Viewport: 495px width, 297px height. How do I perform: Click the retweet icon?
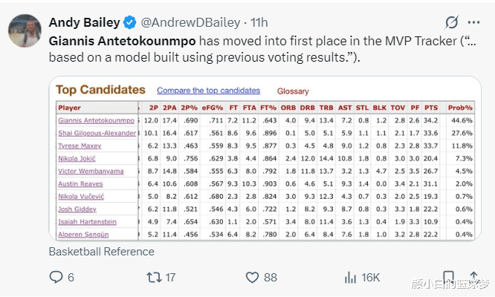tap(153, 277)
